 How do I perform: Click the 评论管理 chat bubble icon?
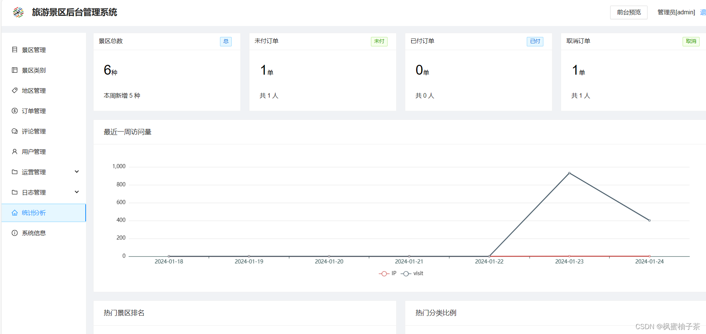tap(15, 131)
